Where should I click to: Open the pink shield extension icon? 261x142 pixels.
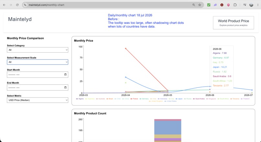tap(228, 5)
